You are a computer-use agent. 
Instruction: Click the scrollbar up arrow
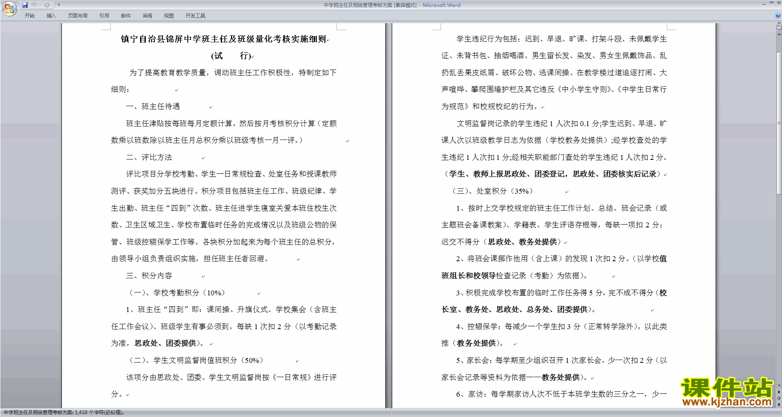click(779, 34)
